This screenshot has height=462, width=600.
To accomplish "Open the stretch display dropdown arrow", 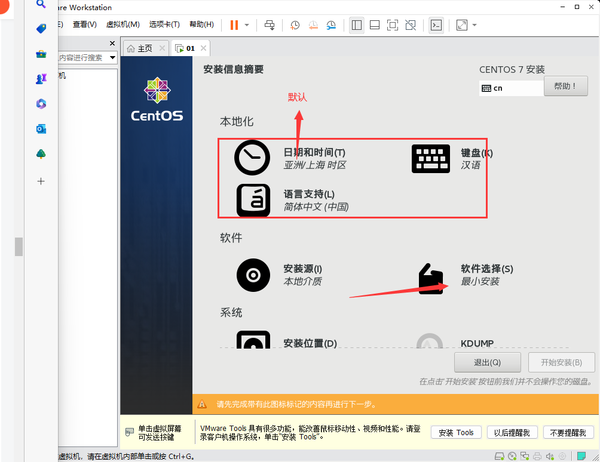I will pos(475,25).
